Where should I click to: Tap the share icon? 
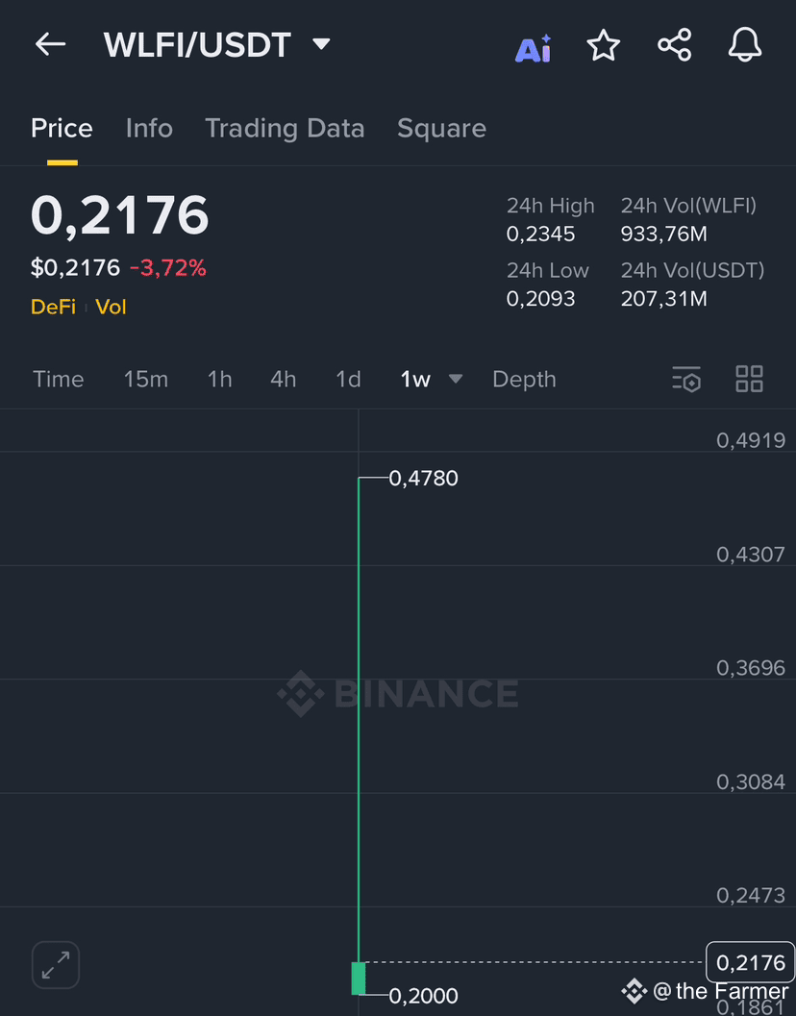point(675,45)
